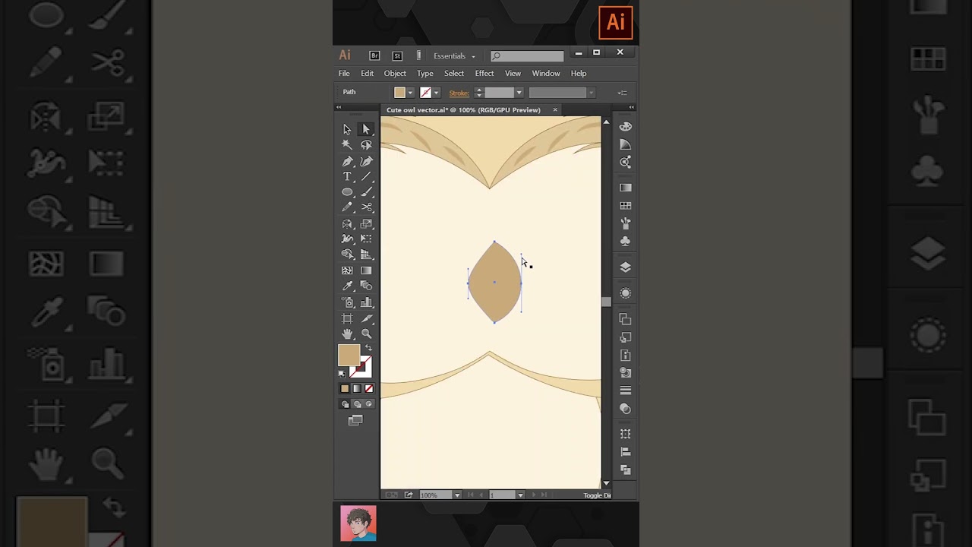Change the screen mode button
Viewport: 972px width, 547px height.
[x=355, y=420]
